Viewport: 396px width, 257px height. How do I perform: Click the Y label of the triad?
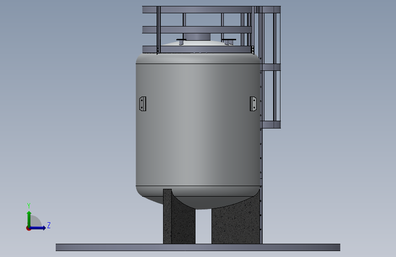[29, 206]
